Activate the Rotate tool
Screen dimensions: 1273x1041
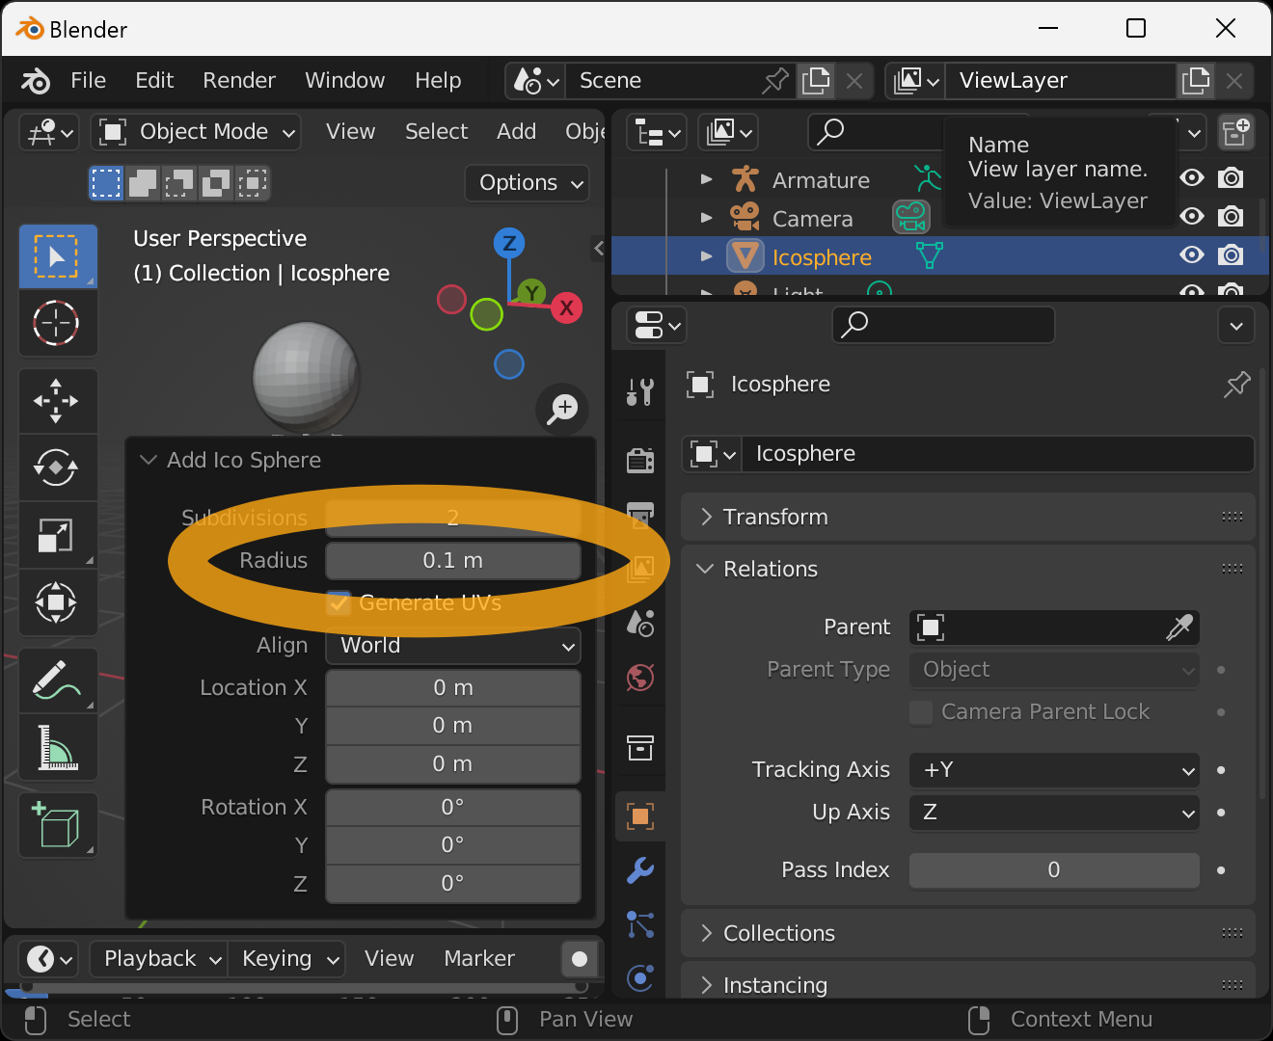[57, 467]
